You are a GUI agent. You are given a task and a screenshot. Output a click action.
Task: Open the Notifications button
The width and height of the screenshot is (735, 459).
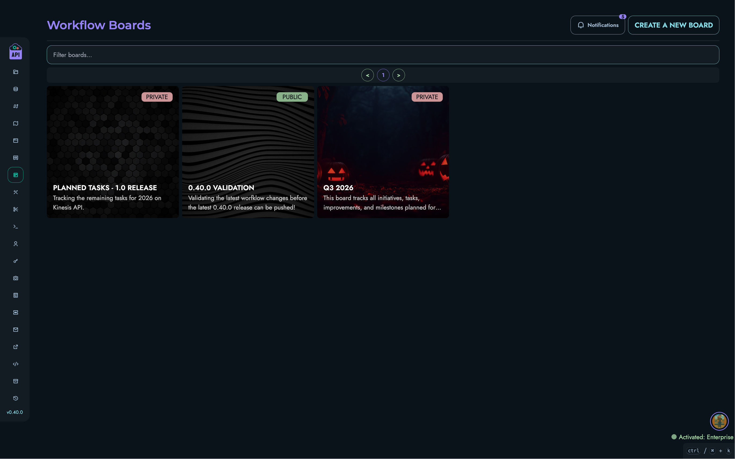click(x=597, y=25)
